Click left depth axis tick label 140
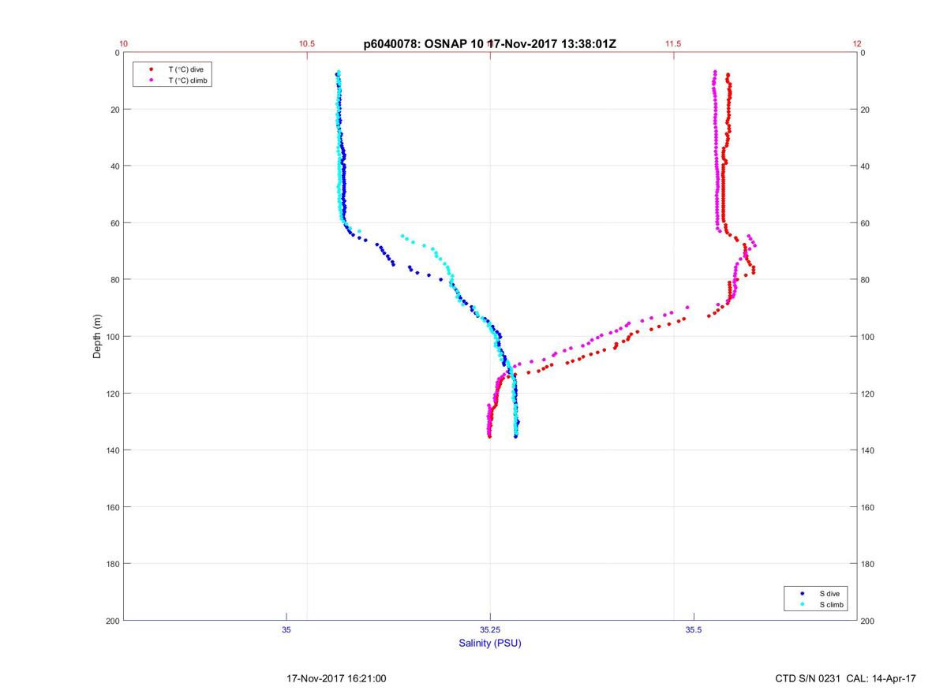The height and width of the screenshot is (698, 947). (112, 450)
